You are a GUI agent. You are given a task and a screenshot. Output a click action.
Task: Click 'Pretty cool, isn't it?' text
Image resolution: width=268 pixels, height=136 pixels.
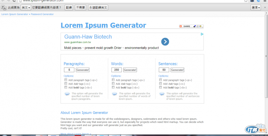pyautogui.click(x=71, y=128)
